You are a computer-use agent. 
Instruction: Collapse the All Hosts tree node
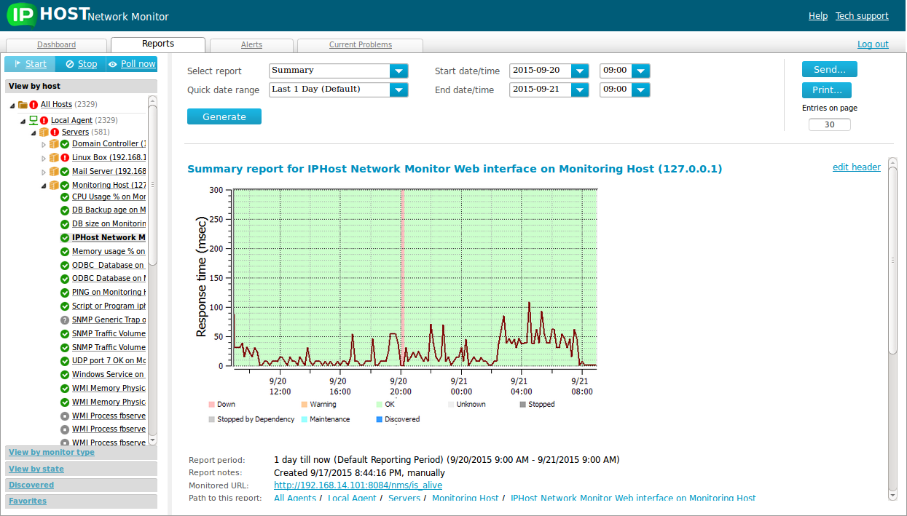coord(12,106)
